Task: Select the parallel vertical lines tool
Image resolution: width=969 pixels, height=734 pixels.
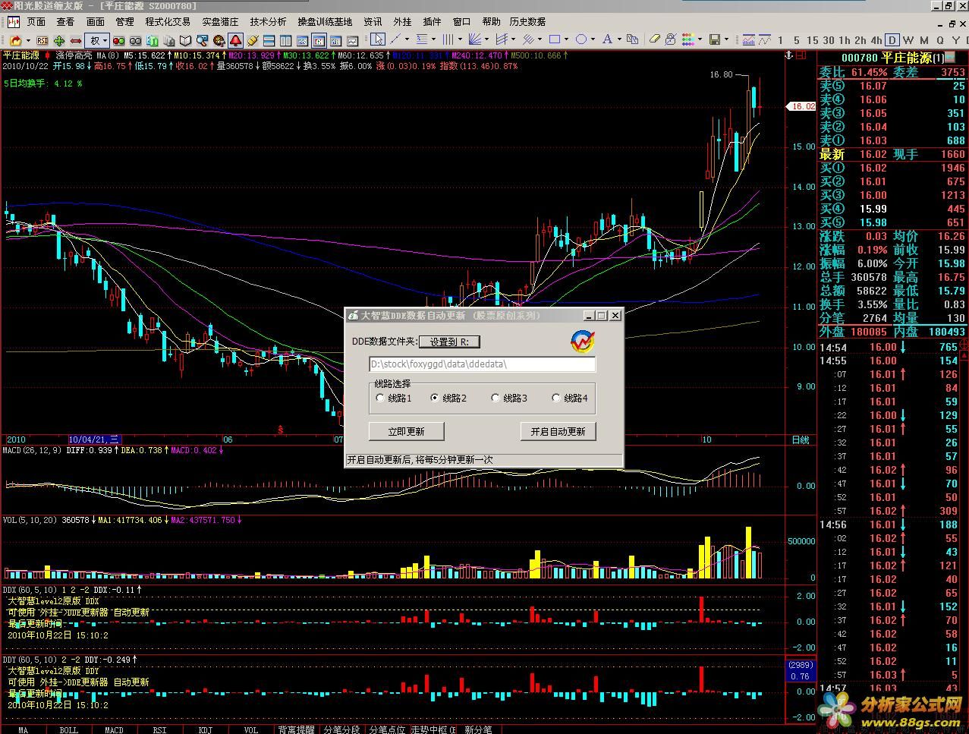Action: tap(448, 39)
